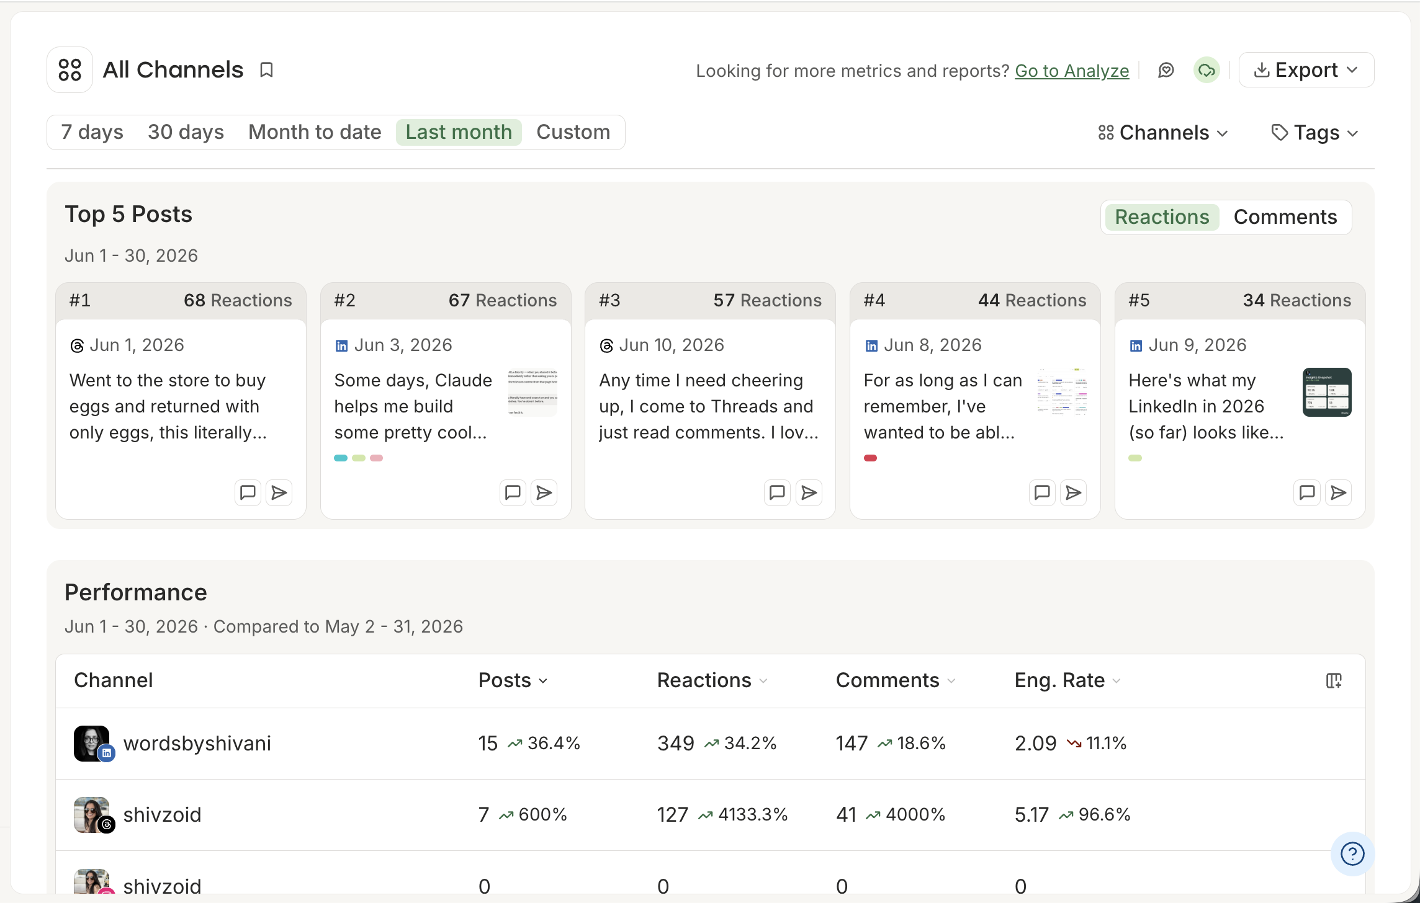This screenshot has height=903, width=1420.
Task: Open the thumbnail on post #2
Action: point(532,392)
